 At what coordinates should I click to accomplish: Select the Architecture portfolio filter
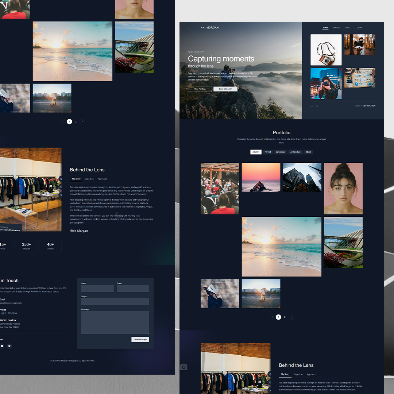[295, 152]
